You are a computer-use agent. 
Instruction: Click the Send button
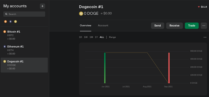click(157, 26)
